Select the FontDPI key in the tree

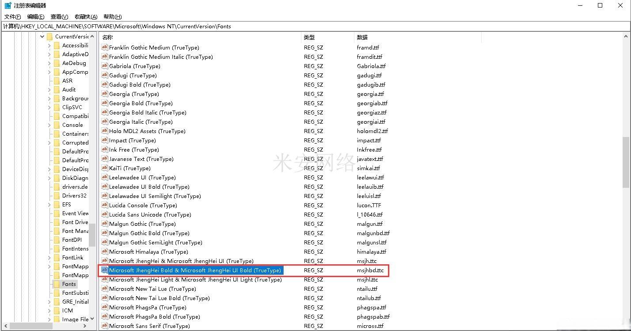[x=72, y=240]
